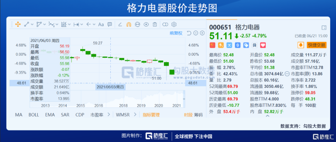Image resolution: width=336 pixels, height=142 pixels.
Task: Add to favorites with heart icon
Action: 263,45
